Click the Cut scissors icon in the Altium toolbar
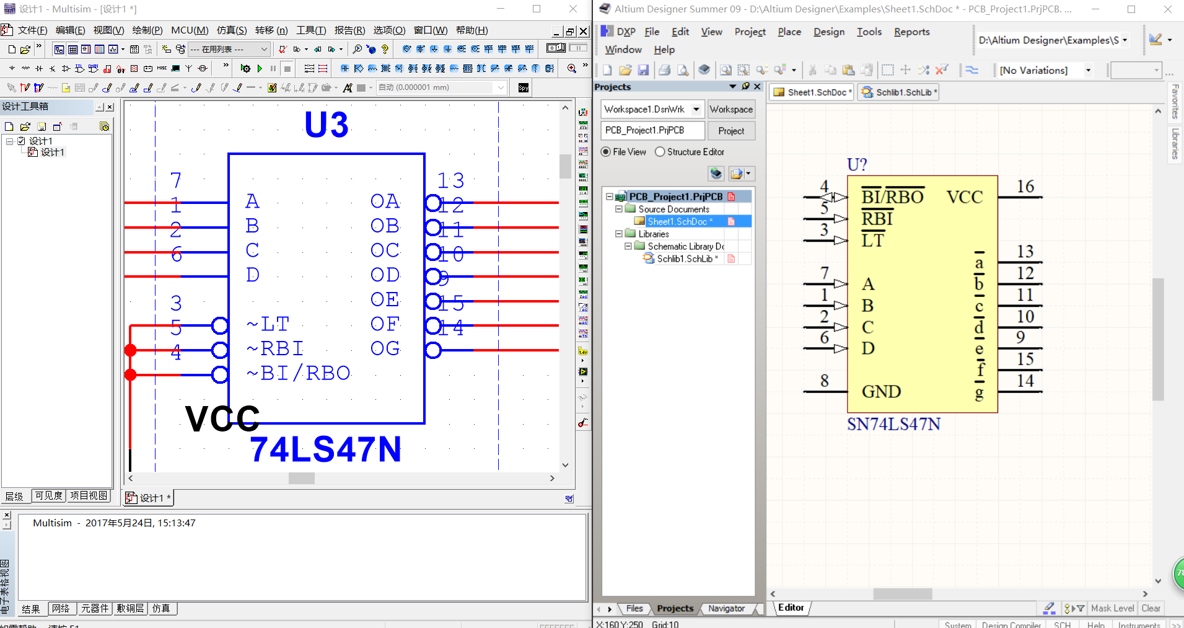 pos(812,70)
